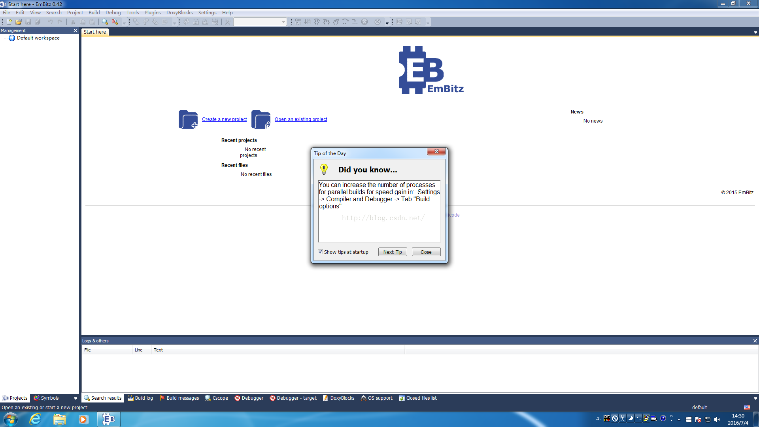
Task: Click the Redo toolbar icon
Action: [60, 22]
